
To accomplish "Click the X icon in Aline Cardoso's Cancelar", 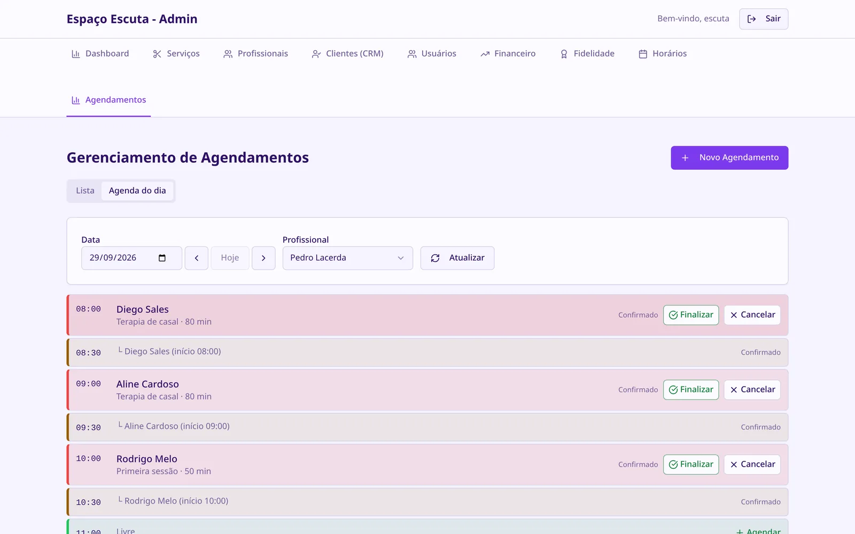I will (734, 390).
